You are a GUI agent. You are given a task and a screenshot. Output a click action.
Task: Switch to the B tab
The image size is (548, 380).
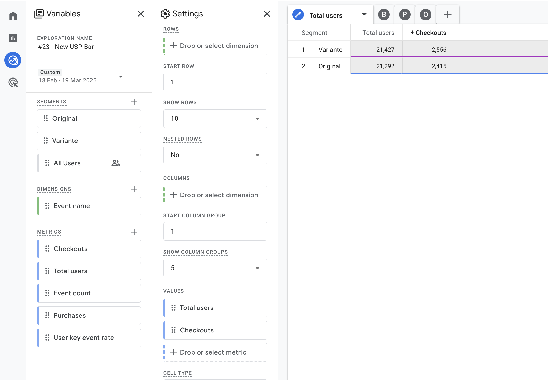coord(384,15)
